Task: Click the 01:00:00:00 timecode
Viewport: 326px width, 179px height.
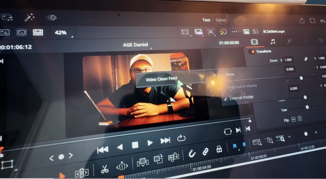Action: pyautogui.click(x=229, y=43)
